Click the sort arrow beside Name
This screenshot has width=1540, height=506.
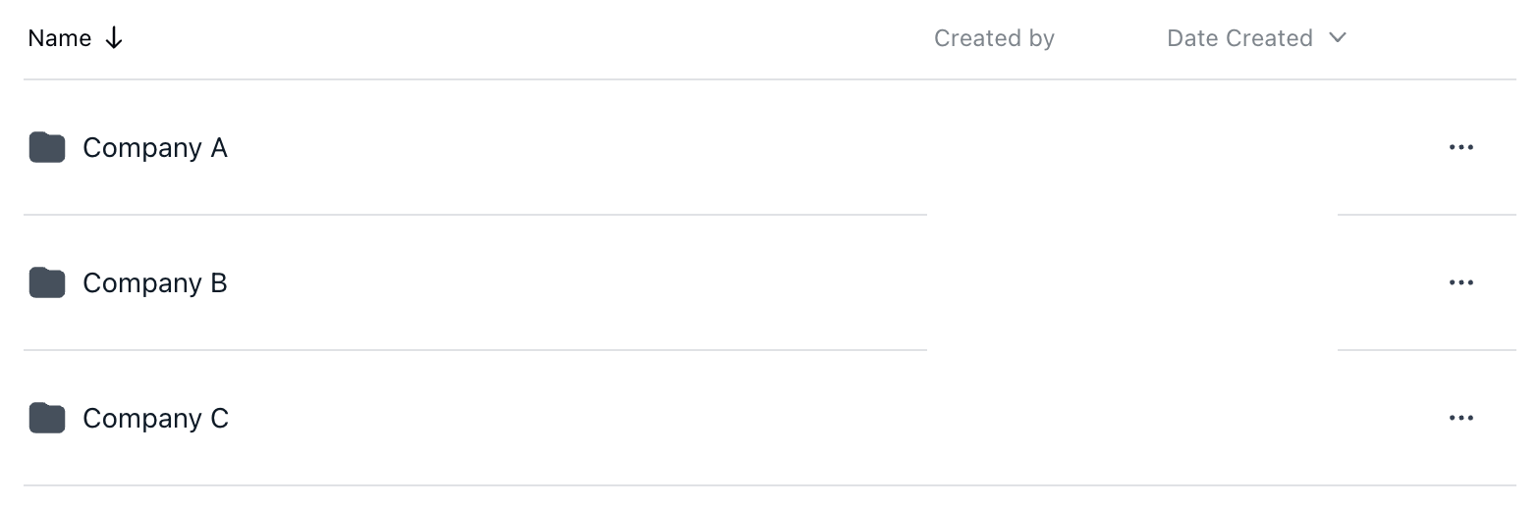114,38
